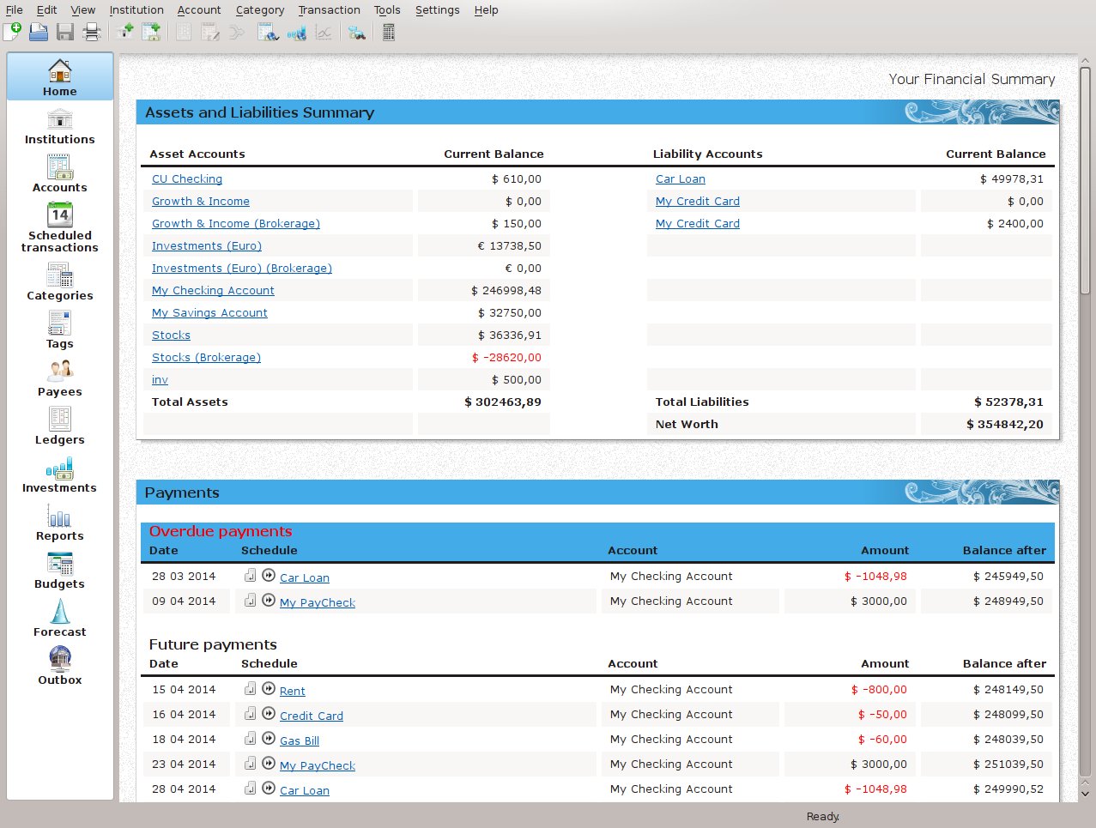Save the file using the floppy icon
The image size is (1096, 828).
click(65, 33)
